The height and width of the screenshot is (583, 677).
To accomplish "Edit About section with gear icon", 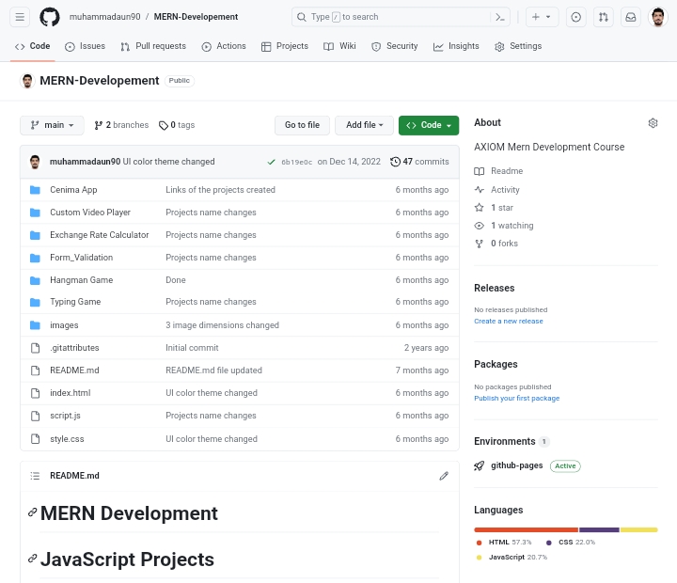I will pyautogui.click(x=653, y=123).
